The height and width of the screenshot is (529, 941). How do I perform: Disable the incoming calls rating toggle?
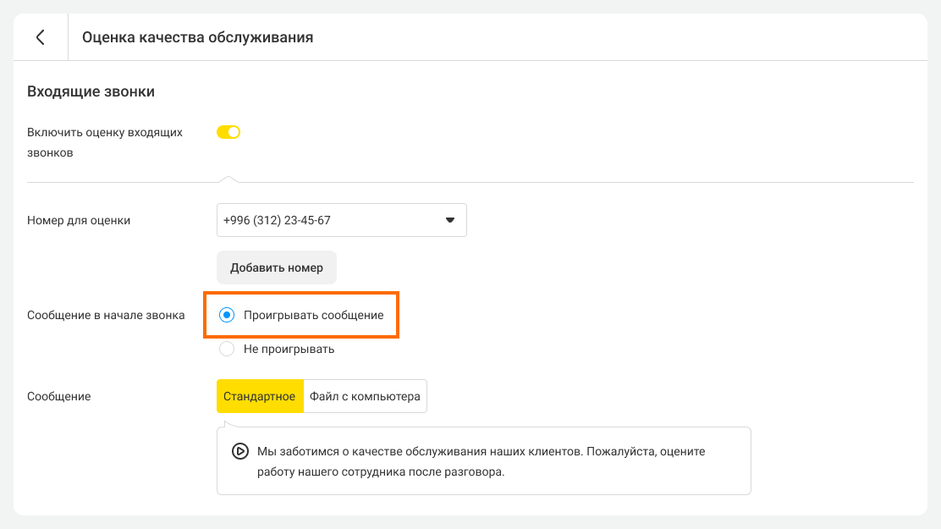[x=228, y=132]
